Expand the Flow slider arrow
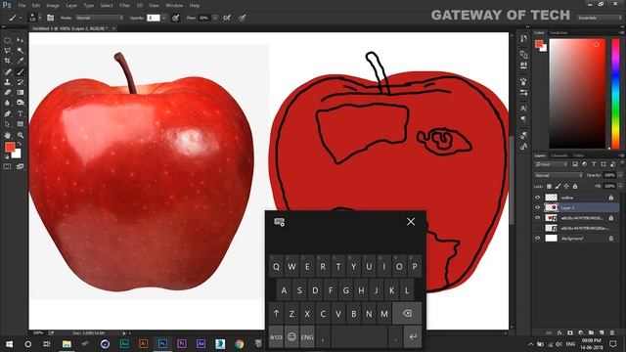Screen dimensions: 626x352 215,18
